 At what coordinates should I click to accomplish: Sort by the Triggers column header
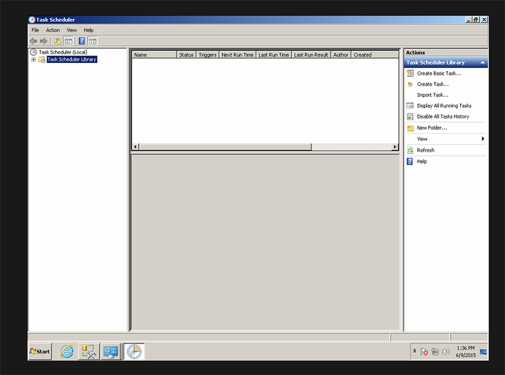[x=208, y=55]
